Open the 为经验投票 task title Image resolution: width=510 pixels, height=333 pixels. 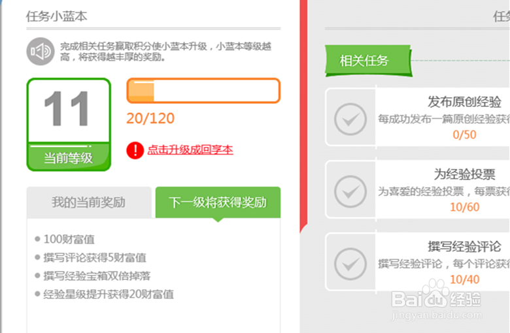[x=464, y=174]
